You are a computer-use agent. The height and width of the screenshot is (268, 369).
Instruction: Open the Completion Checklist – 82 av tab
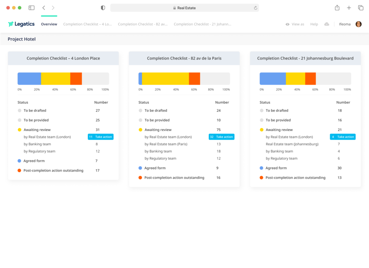coord(143,24)
